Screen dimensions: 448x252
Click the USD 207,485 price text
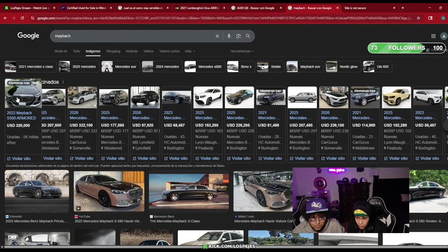point(301,125)
